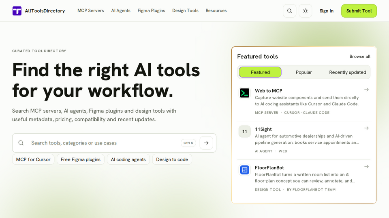Click the Design to code chip

[x=172, y=159]
